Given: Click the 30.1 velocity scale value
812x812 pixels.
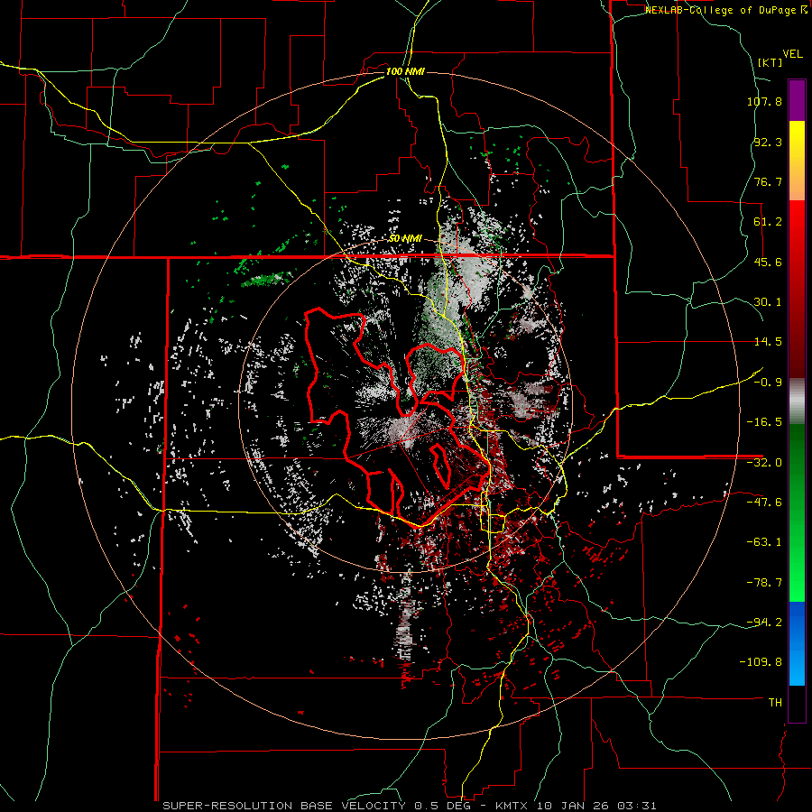Looking at the screenshot, I should tap(768, 302).
